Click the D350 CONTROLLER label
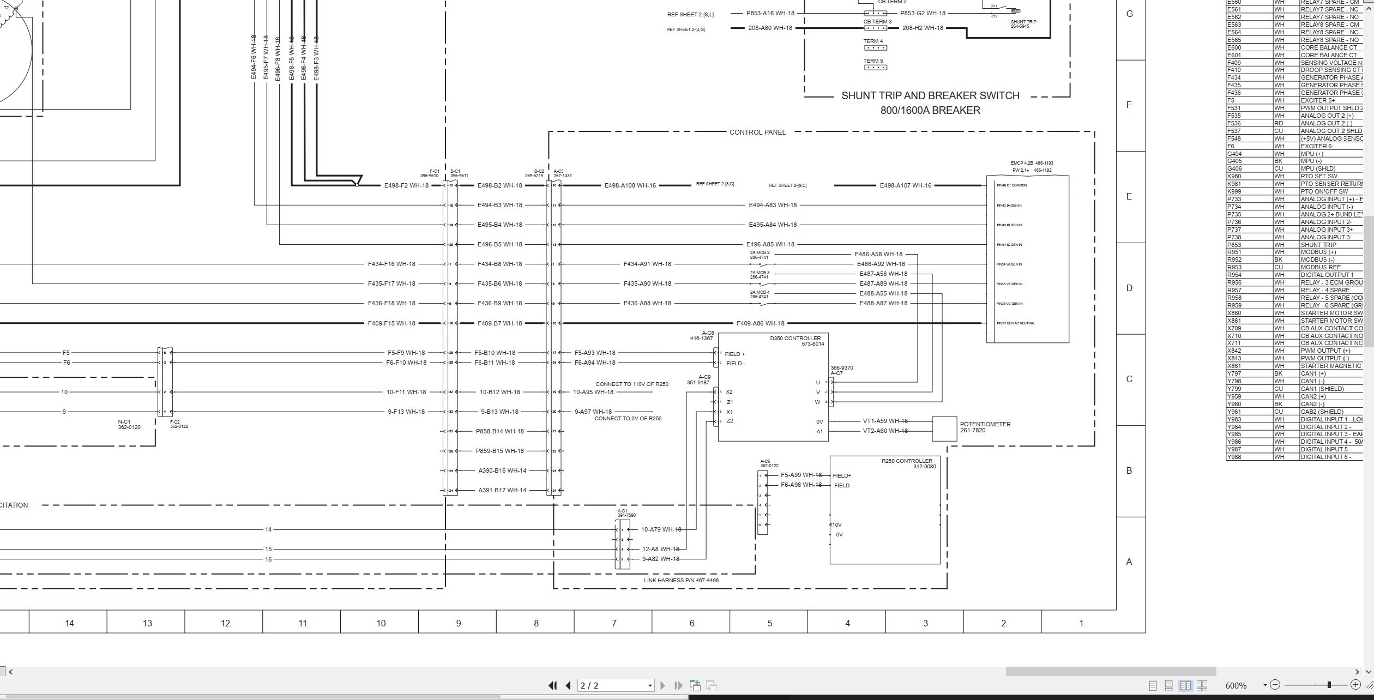This screenshot has width=1374, height=700. (x=795, y=339)
